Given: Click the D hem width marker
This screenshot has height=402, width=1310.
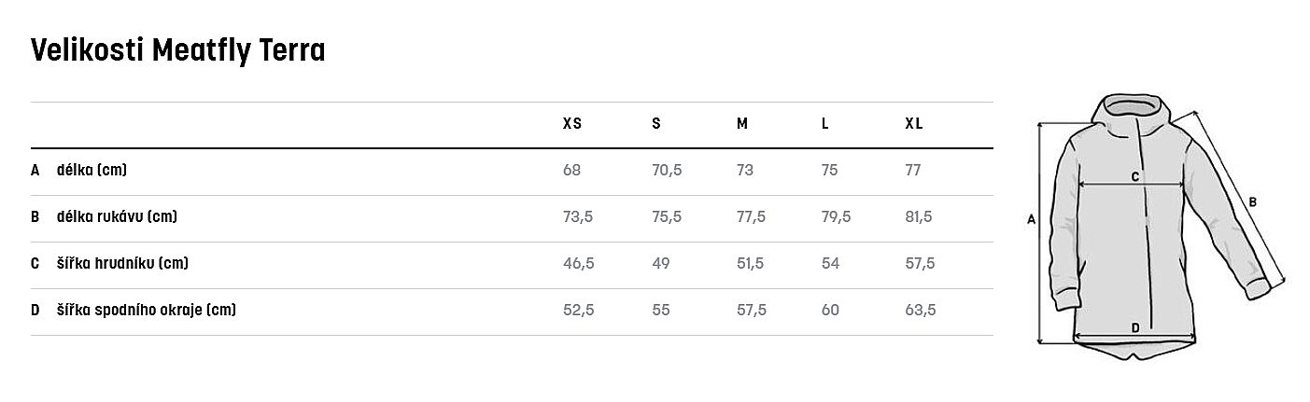Looking at the screenshot, I should click(x=1134, y=327).
